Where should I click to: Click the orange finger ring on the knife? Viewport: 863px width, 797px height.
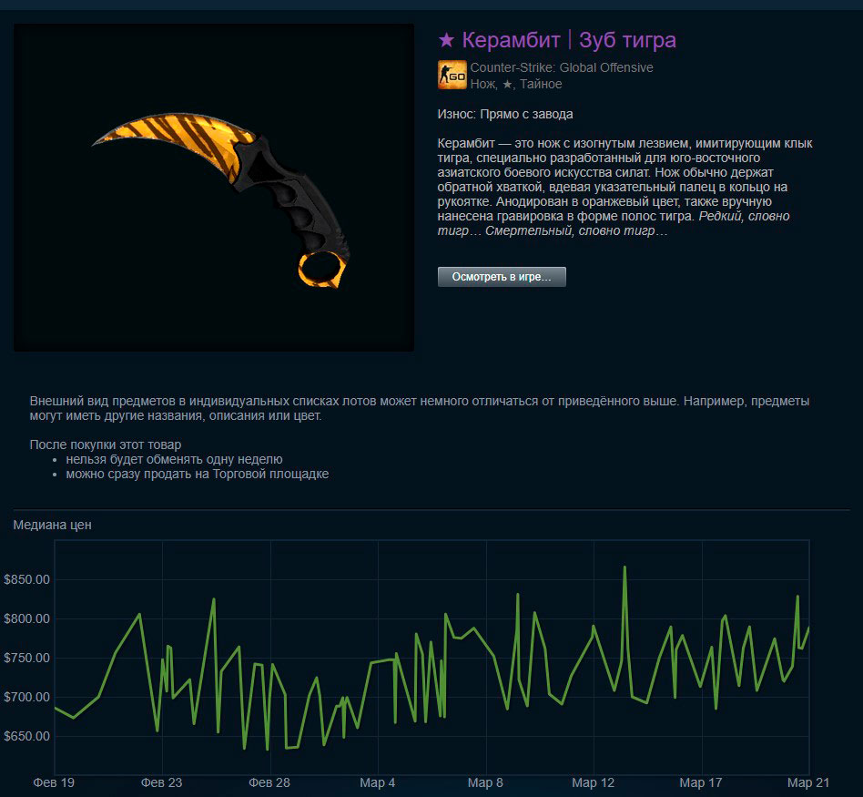320,269
